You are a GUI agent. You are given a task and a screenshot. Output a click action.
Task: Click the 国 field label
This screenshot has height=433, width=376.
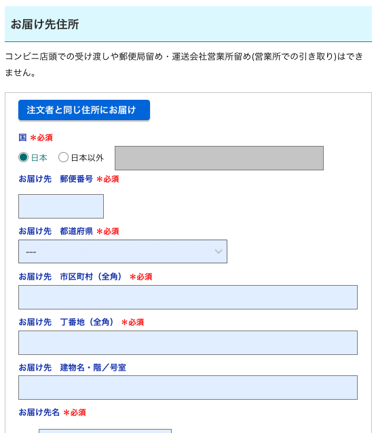(22, 137)
